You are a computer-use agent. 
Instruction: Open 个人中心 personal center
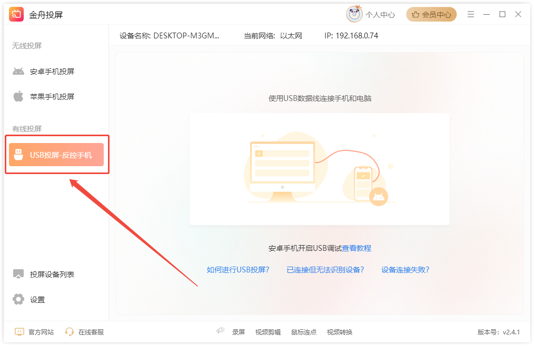coord(380,15)
